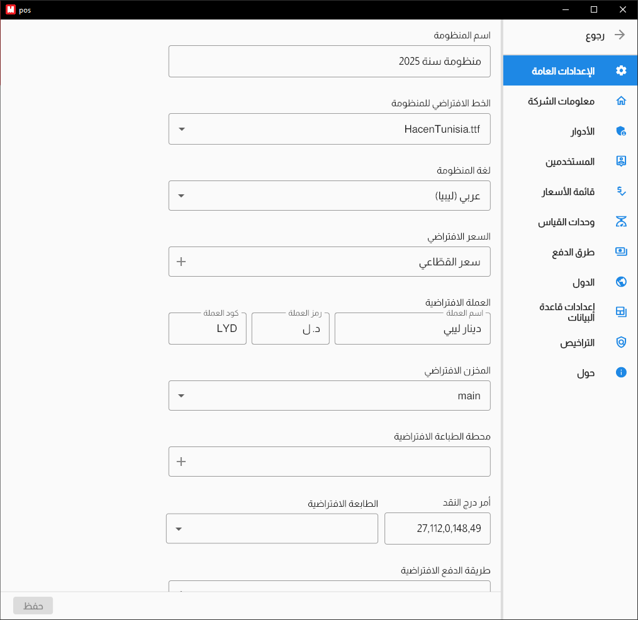The height and width of the screenshot is (620, 638).
Task: Select the طرق الدفع payment methods icon
Action: tap(621, 252)
